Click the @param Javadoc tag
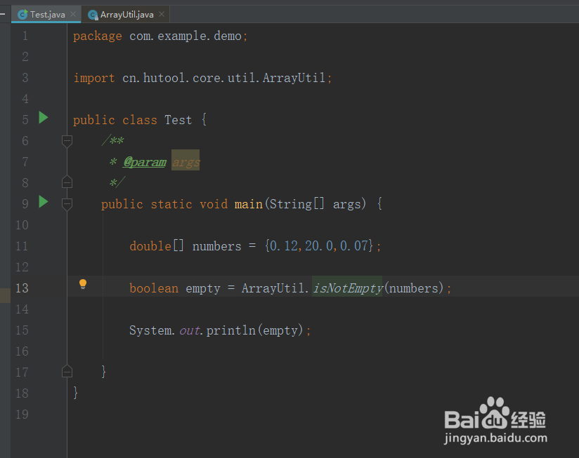Screen dimensions: 579x458 click(x=145, y=162)
